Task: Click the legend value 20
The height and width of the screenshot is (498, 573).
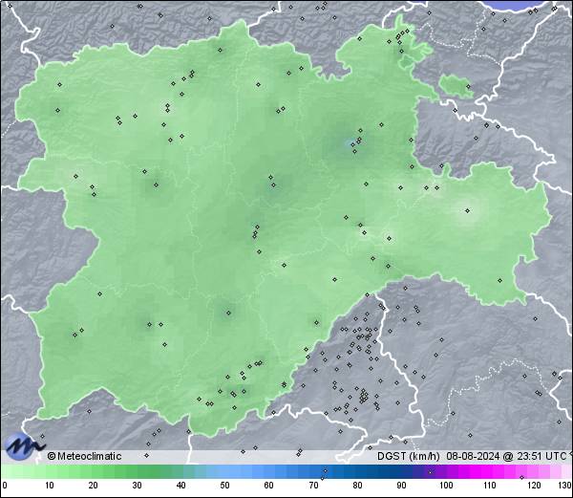Action: [x=94, y=486]
